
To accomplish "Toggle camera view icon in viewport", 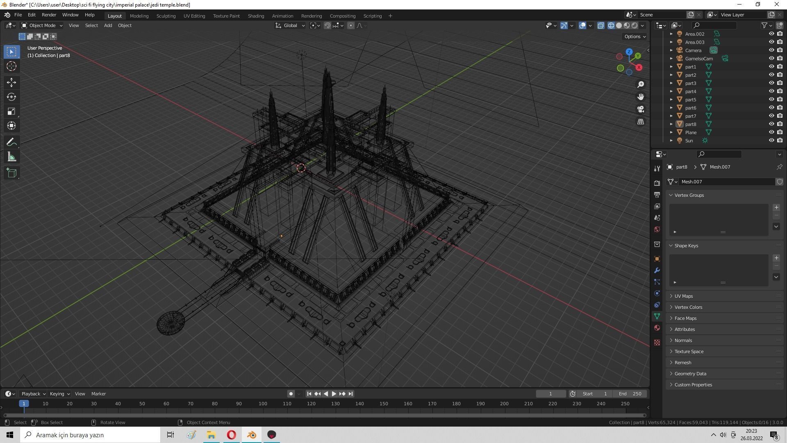I will [641, 109].
